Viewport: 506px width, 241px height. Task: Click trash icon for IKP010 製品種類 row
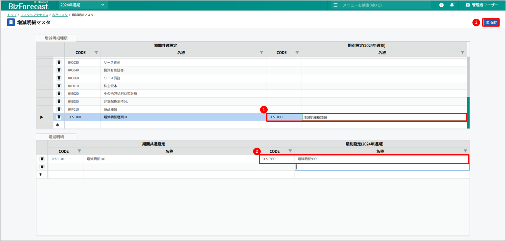pyautogui.click(x=59, y=109)
